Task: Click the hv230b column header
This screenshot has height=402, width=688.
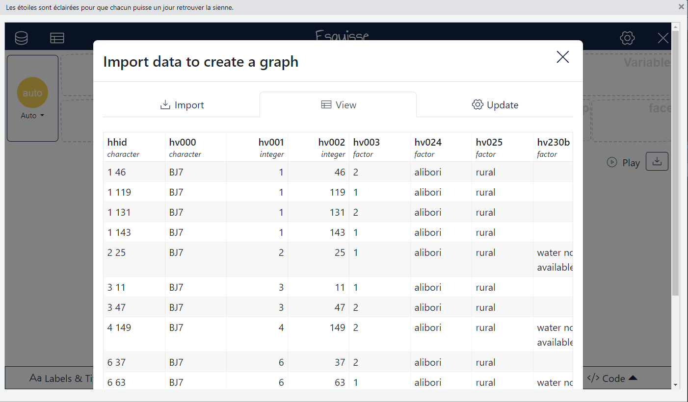Action: [x=553, y=147]
